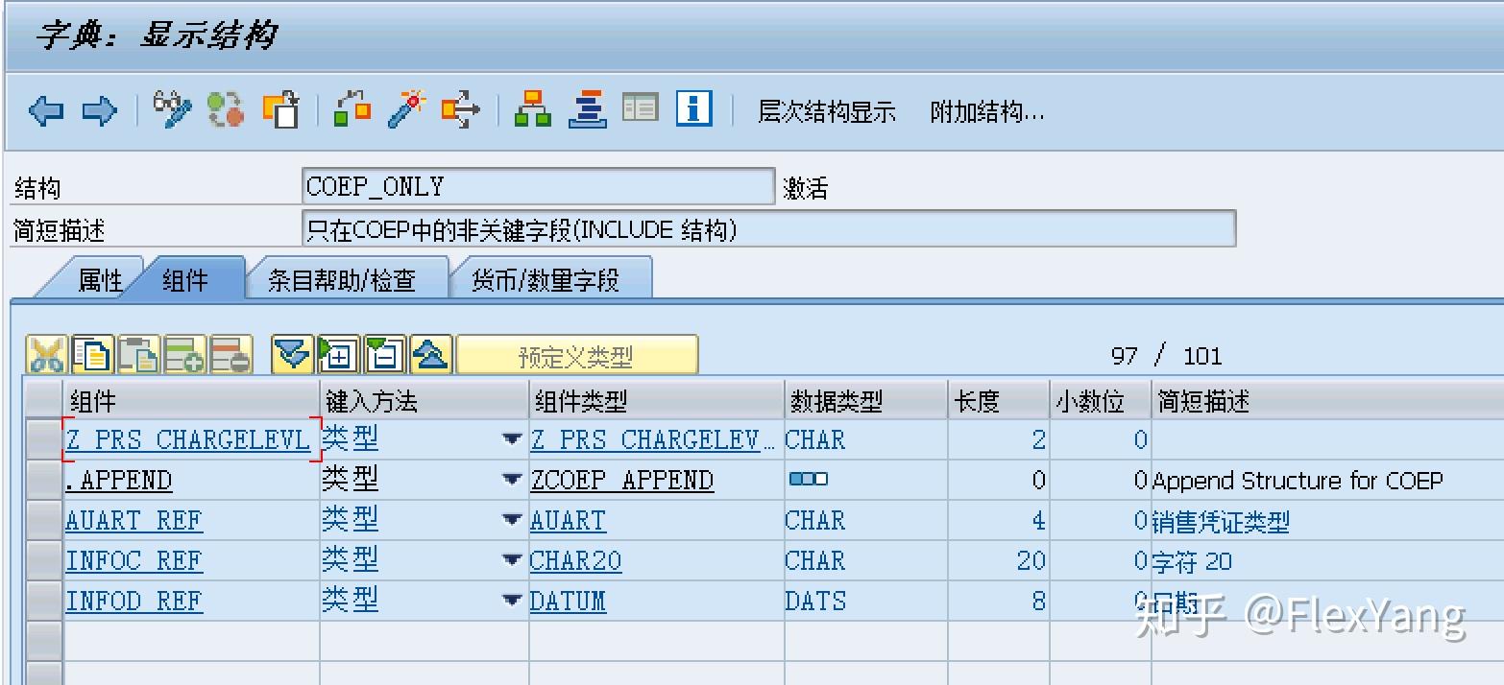Viewport: 1504px width, 685px height.
Task: Open the 键入方法 dropdown for AUART_REF row
Action: [513, 519]
